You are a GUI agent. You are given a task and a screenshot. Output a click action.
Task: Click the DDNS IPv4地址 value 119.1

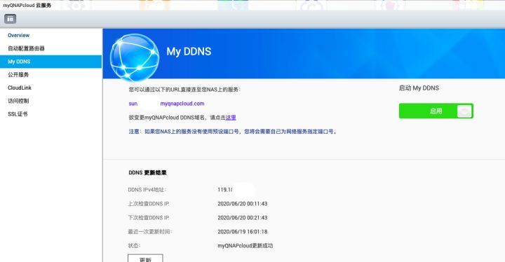(x=225, y=190)
